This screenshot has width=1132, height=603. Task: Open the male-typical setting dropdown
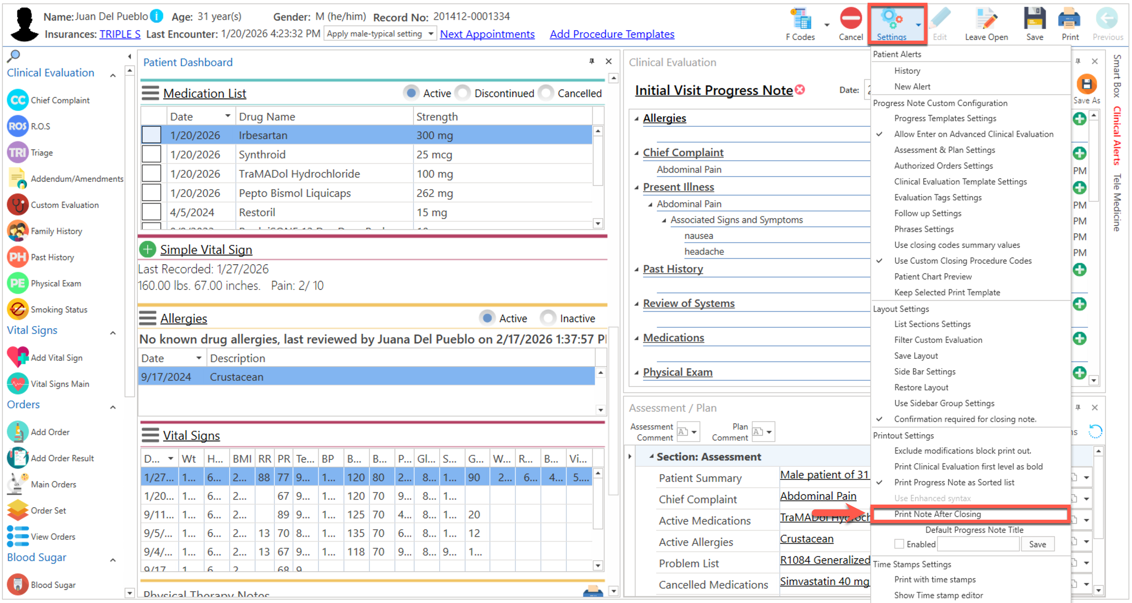coord(430,34)
